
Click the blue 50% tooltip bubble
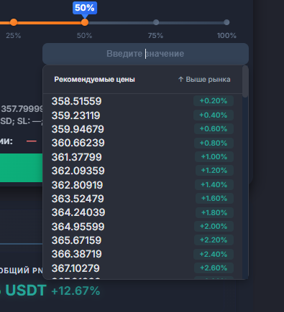85,8
